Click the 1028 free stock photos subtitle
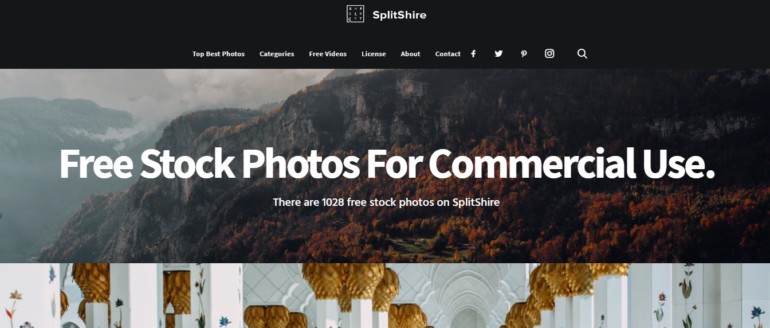Viewport: 770px width, 328px height. pos(386,202)
